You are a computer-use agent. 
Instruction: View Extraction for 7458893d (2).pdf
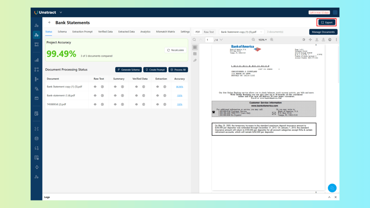158,104
